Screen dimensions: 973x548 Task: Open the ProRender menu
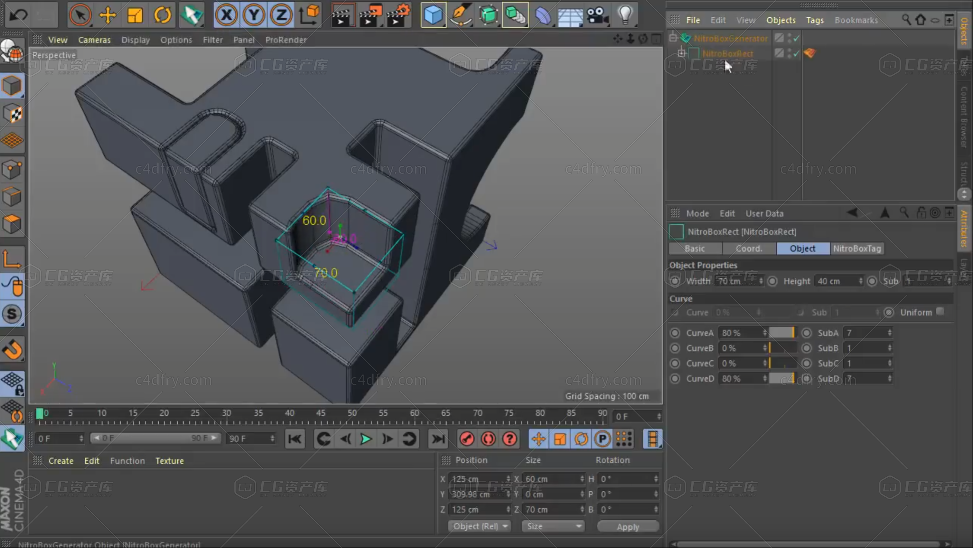coord(286,40)
